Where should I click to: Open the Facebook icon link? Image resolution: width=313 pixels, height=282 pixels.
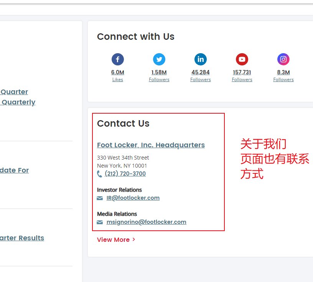coord(118,59)
